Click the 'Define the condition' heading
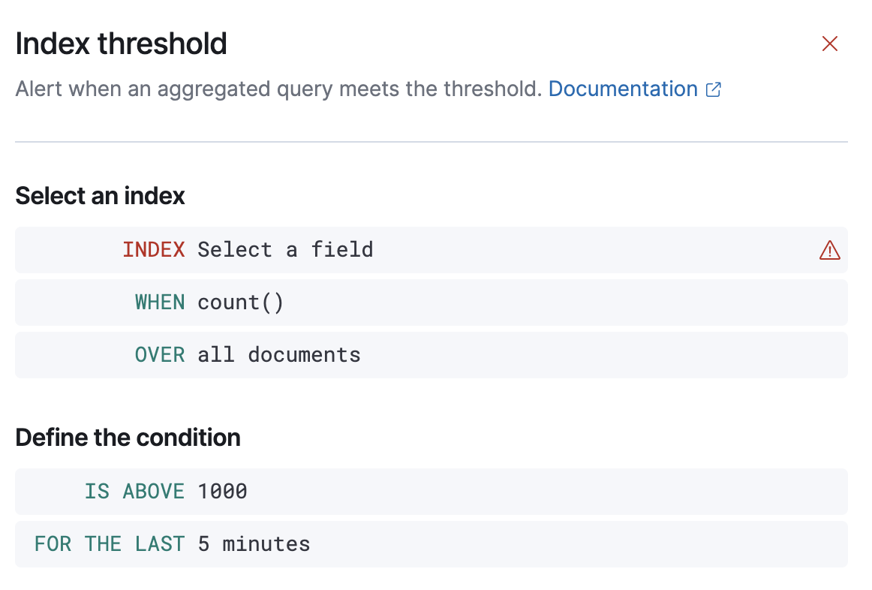 128,438
